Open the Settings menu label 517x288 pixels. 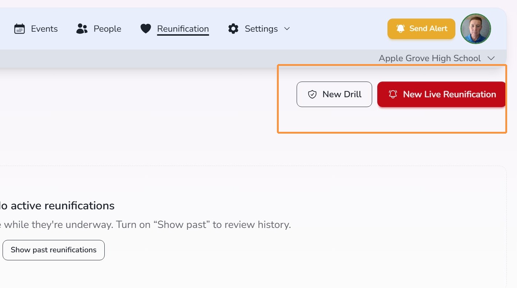(261, 29)
